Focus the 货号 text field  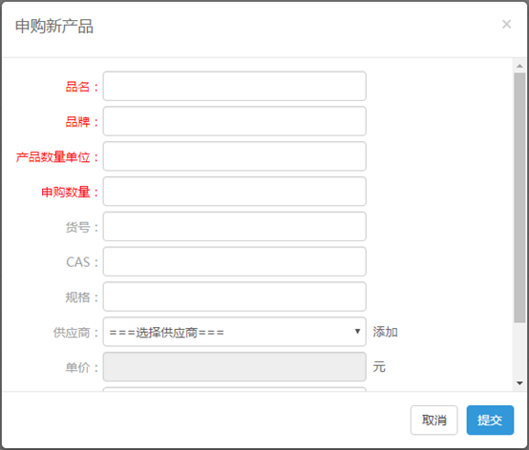click(235, 226)
